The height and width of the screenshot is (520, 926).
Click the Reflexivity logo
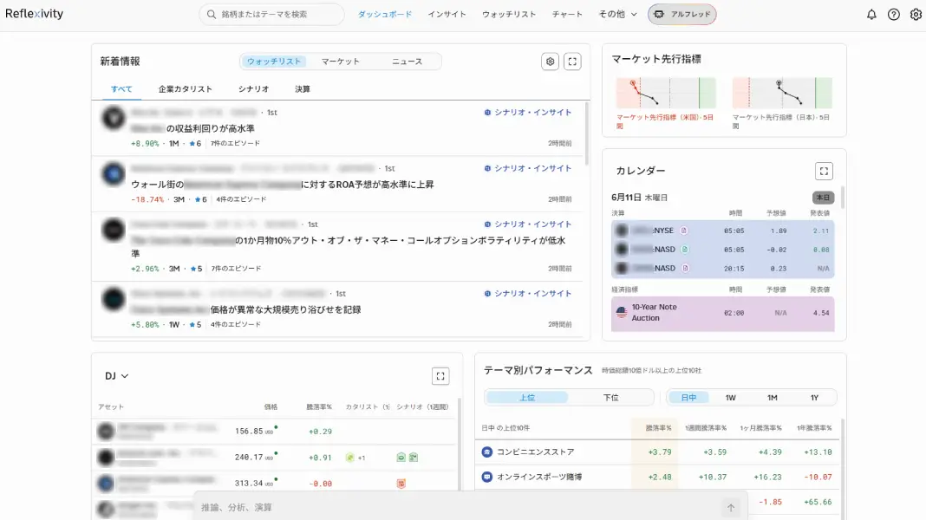click(x=35, y=14)
